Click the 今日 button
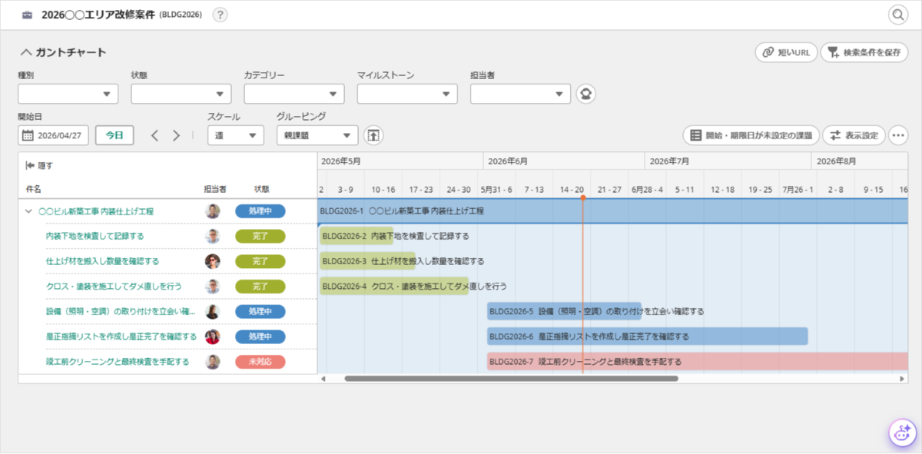 [114, 135]
